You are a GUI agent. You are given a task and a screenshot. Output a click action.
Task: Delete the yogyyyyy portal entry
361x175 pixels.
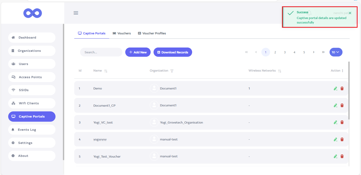pos(342,139)
